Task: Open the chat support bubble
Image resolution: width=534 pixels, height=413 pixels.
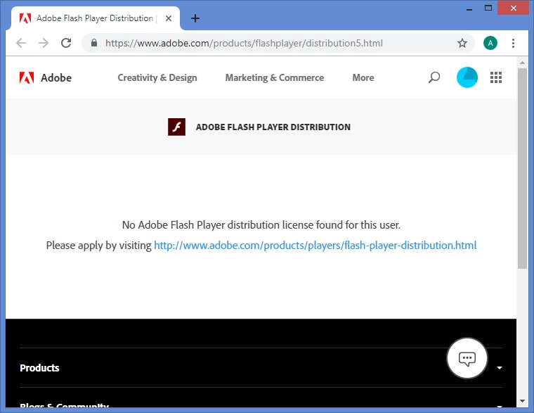Action: (x=467, y=358)
